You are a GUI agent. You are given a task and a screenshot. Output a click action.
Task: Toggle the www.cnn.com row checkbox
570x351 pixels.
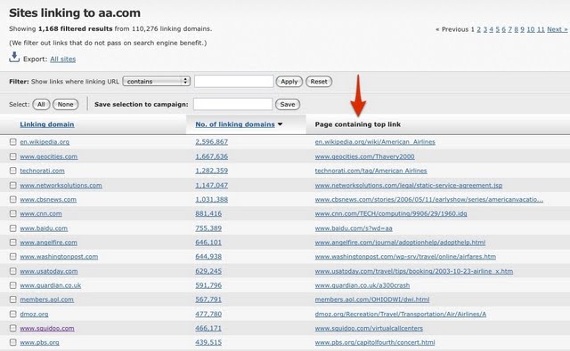pyautogui.click(x=13, y=213)
